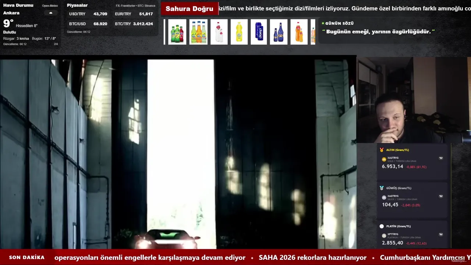Select the two dark blue bottles thumbnail
471x265 pixels.
[x=279, y=32]
